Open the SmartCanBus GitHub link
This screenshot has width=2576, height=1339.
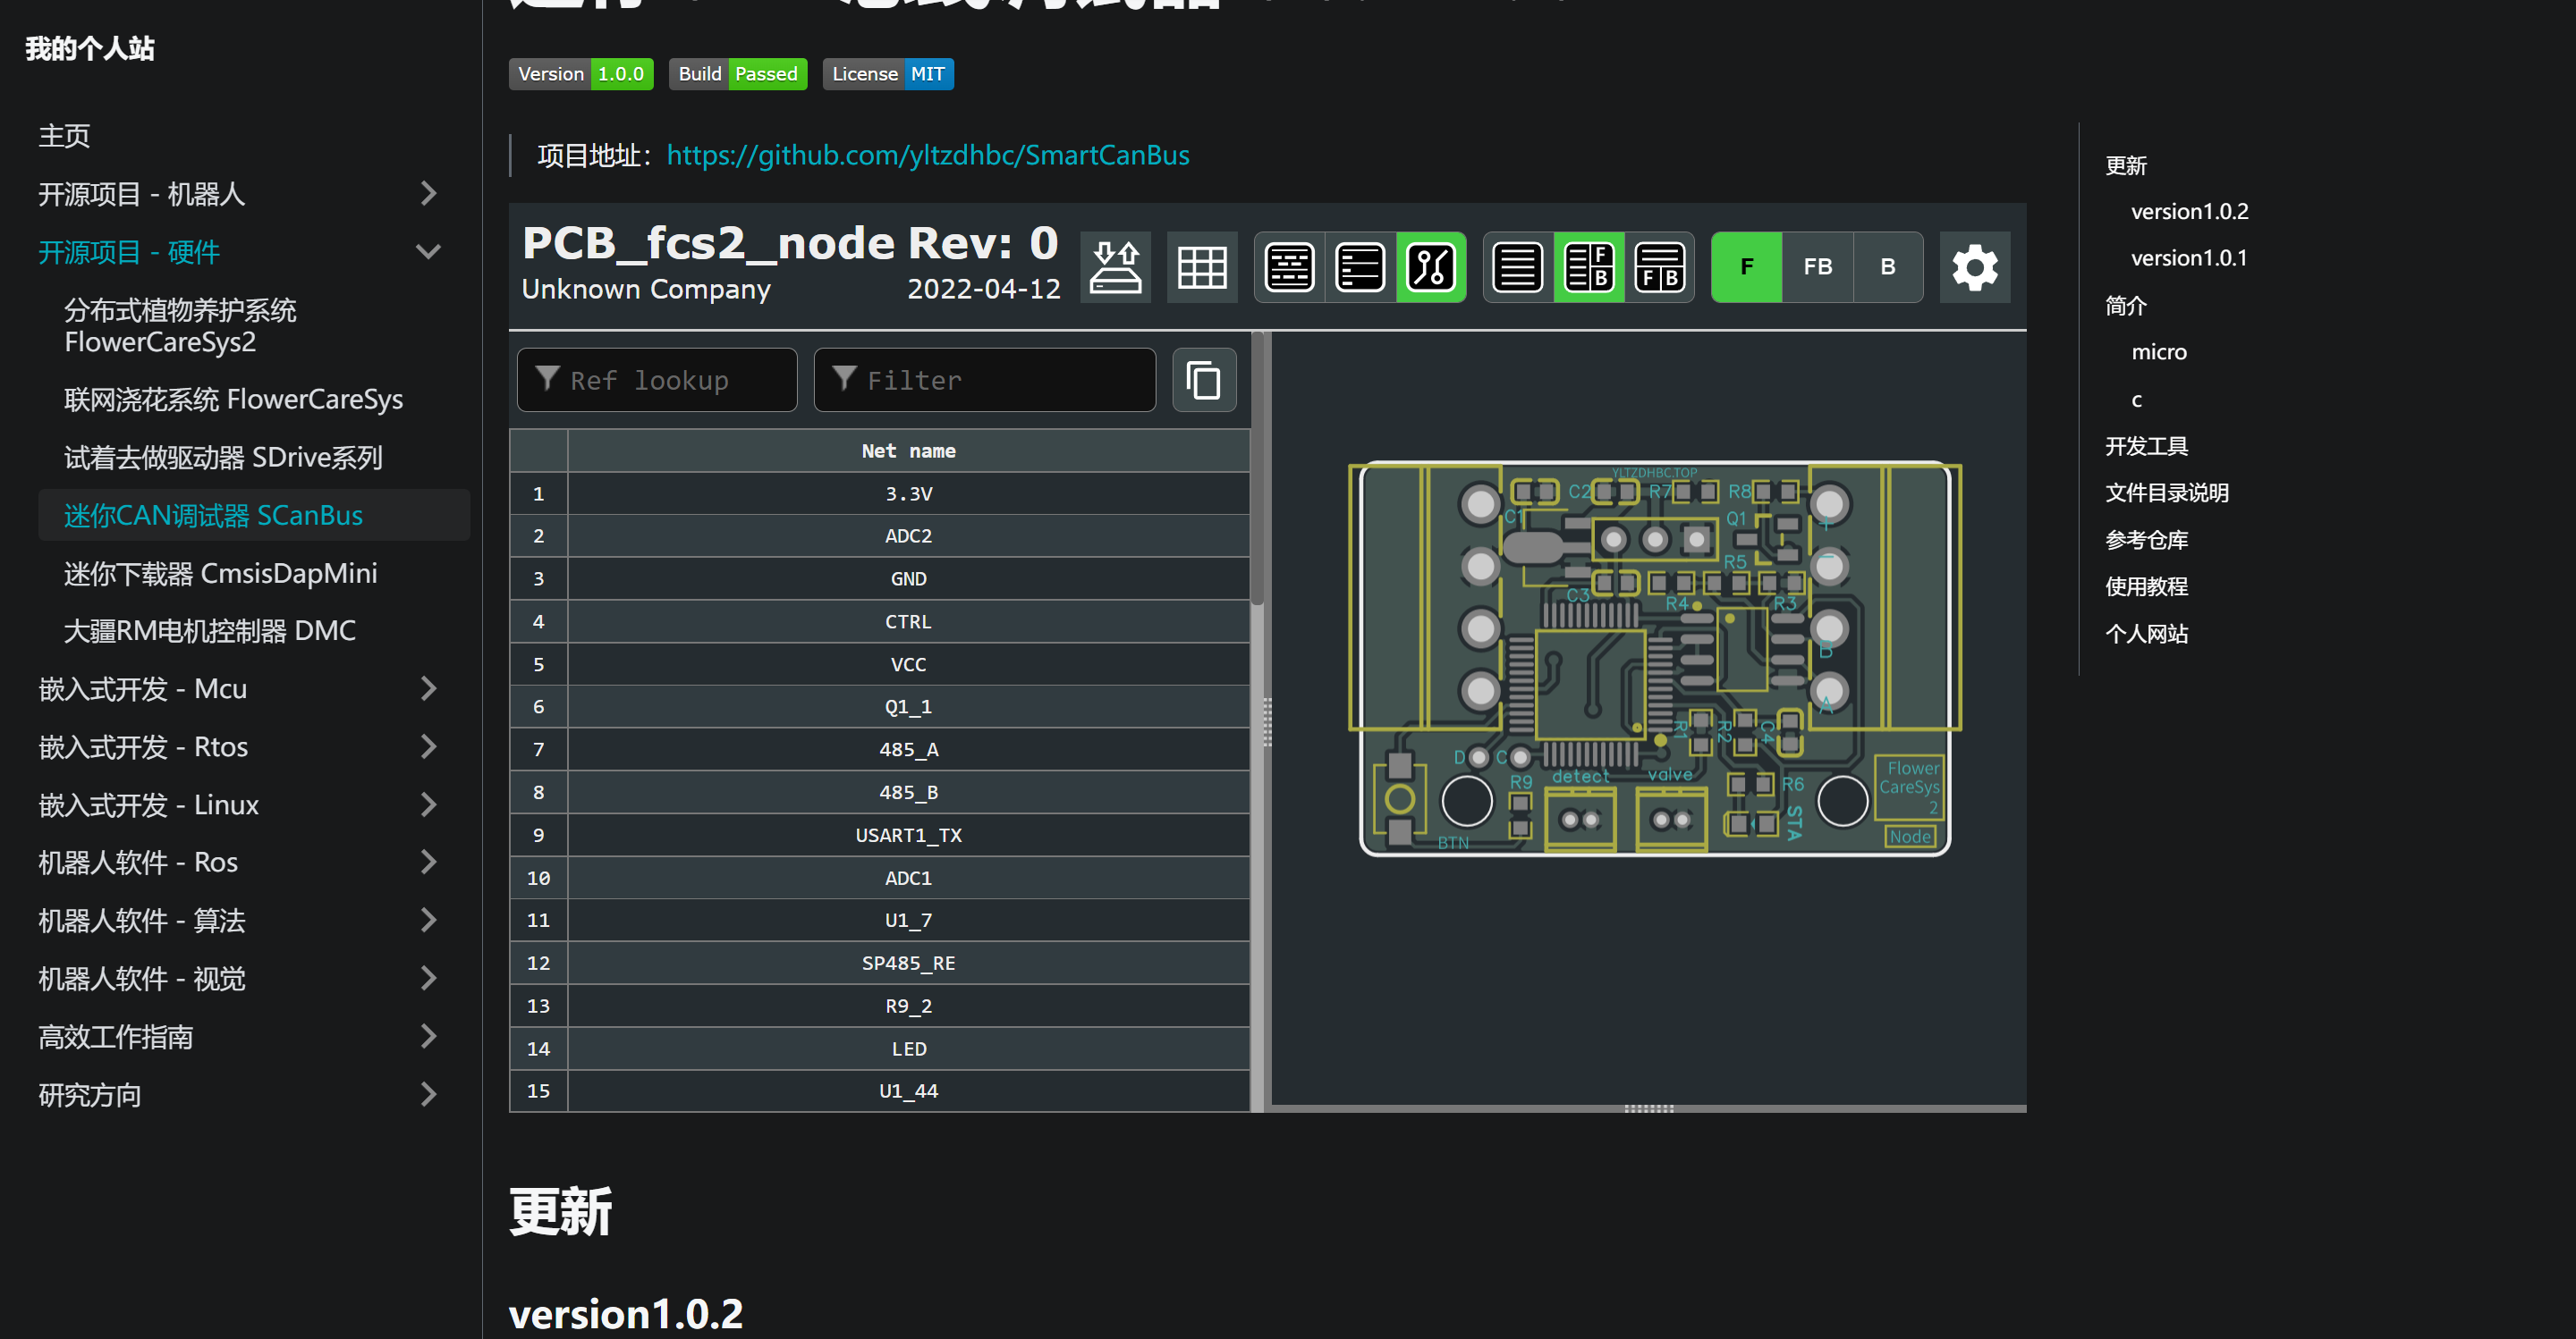pyautogui.click(x=927, y=155)
